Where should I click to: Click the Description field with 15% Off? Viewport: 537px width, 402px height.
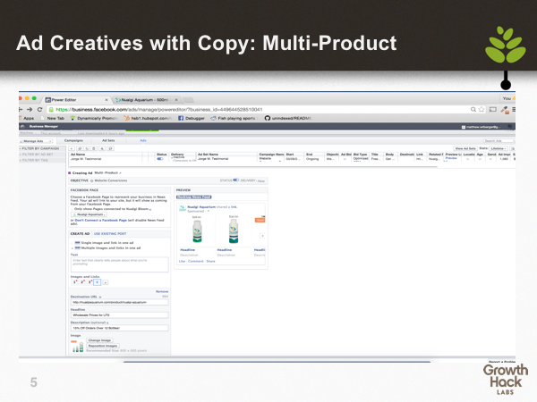[120, 328]
